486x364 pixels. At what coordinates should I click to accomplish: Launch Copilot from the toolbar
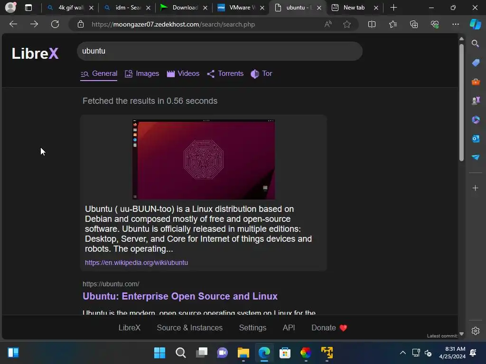click(x=476, y=24)
